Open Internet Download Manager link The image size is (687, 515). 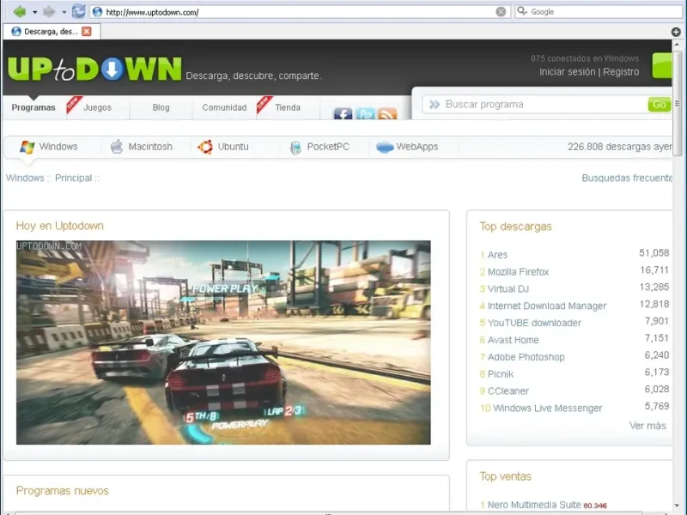point(547,306)
